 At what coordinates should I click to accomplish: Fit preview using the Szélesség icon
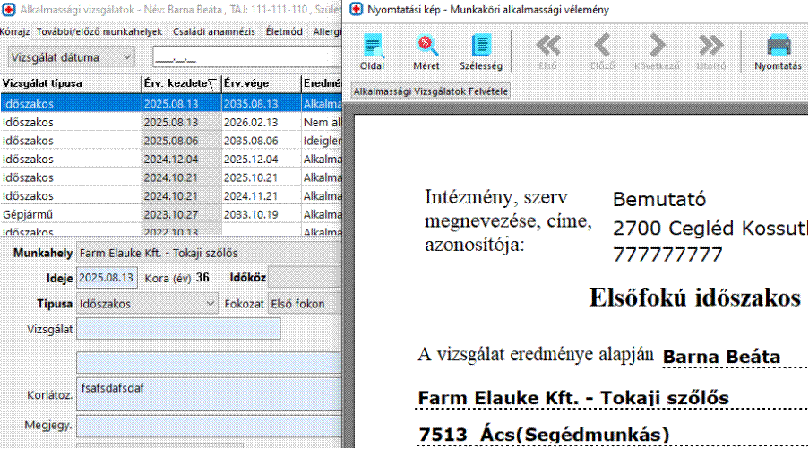coord(482,51)
